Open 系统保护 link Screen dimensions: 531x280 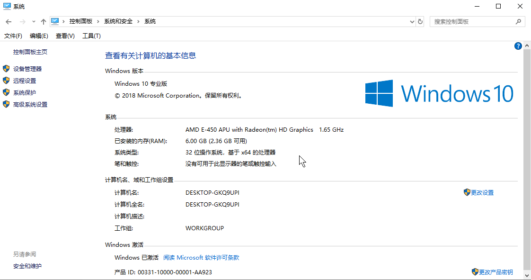25,92
